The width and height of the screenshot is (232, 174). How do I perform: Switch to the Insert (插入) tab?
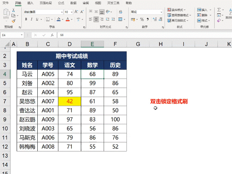(x=30, y=3)
